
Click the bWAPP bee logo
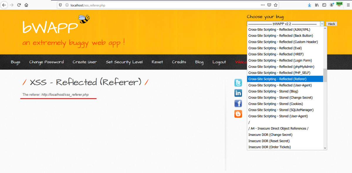(84, 19)
